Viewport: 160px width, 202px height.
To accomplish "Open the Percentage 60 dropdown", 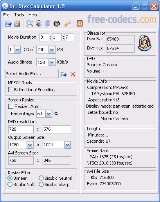I will coord(49,114).
